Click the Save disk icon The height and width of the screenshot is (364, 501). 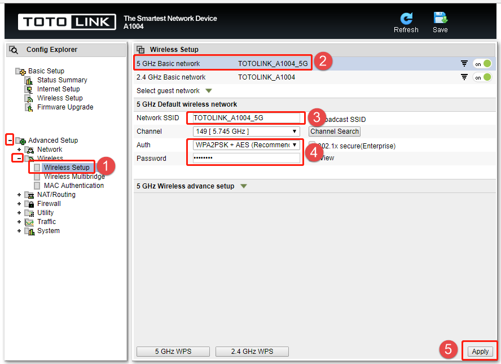tap(440, 18)
